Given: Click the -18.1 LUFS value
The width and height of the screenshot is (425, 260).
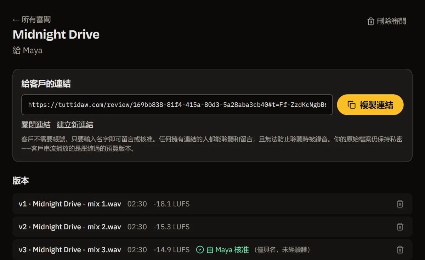Looking at the screenshot, I should click(x=171, y=204).
